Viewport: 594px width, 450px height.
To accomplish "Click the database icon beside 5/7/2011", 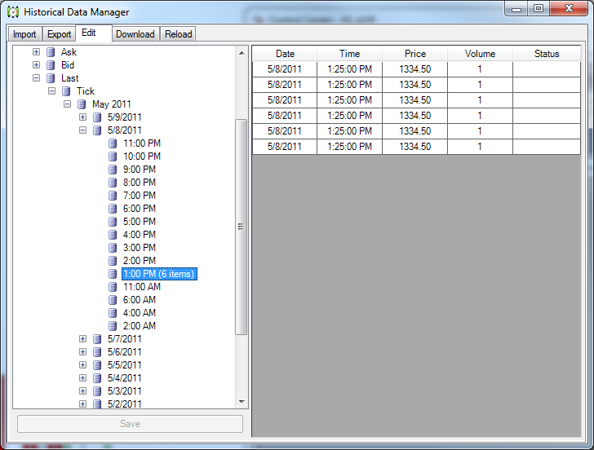I will pos(97,339).
